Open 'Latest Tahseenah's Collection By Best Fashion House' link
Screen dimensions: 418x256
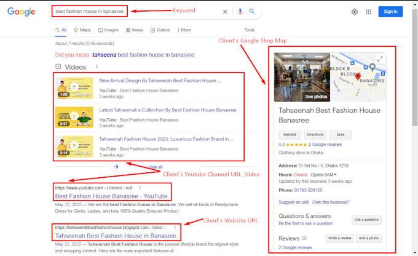[x=168, y=110]
